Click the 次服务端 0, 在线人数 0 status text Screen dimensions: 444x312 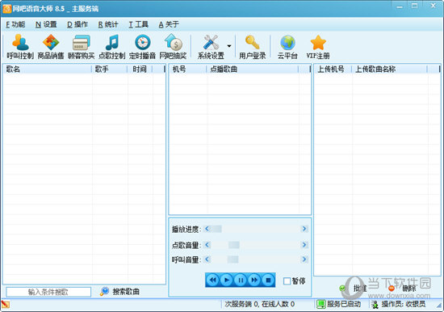point(260,305)
